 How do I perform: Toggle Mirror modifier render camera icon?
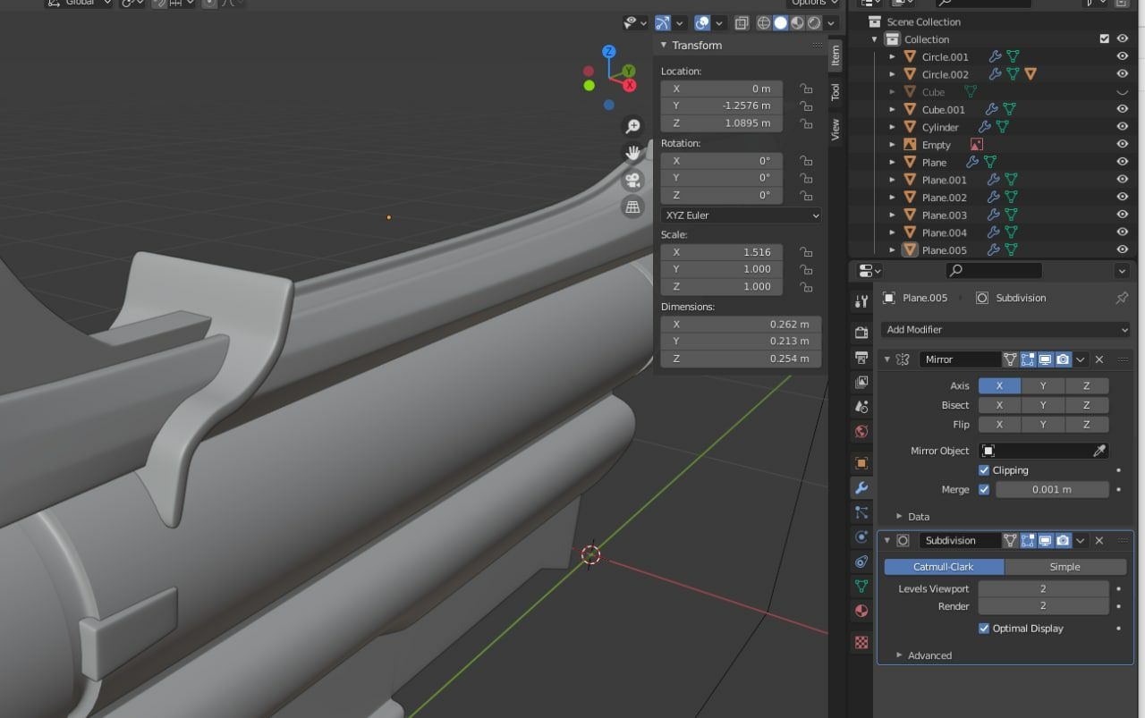[1063, 359]
